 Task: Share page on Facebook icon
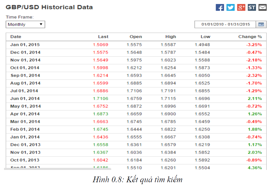(220, 7)
